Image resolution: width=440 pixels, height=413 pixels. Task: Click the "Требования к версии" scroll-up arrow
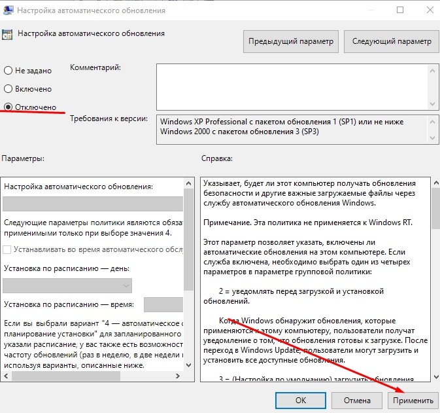[x=432, y=122]
